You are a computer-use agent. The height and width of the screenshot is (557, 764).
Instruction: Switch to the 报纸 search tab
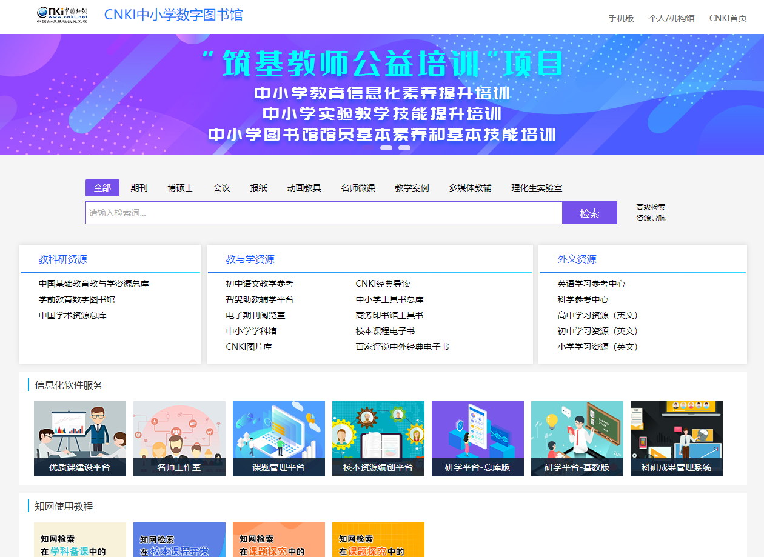[258, 188]
